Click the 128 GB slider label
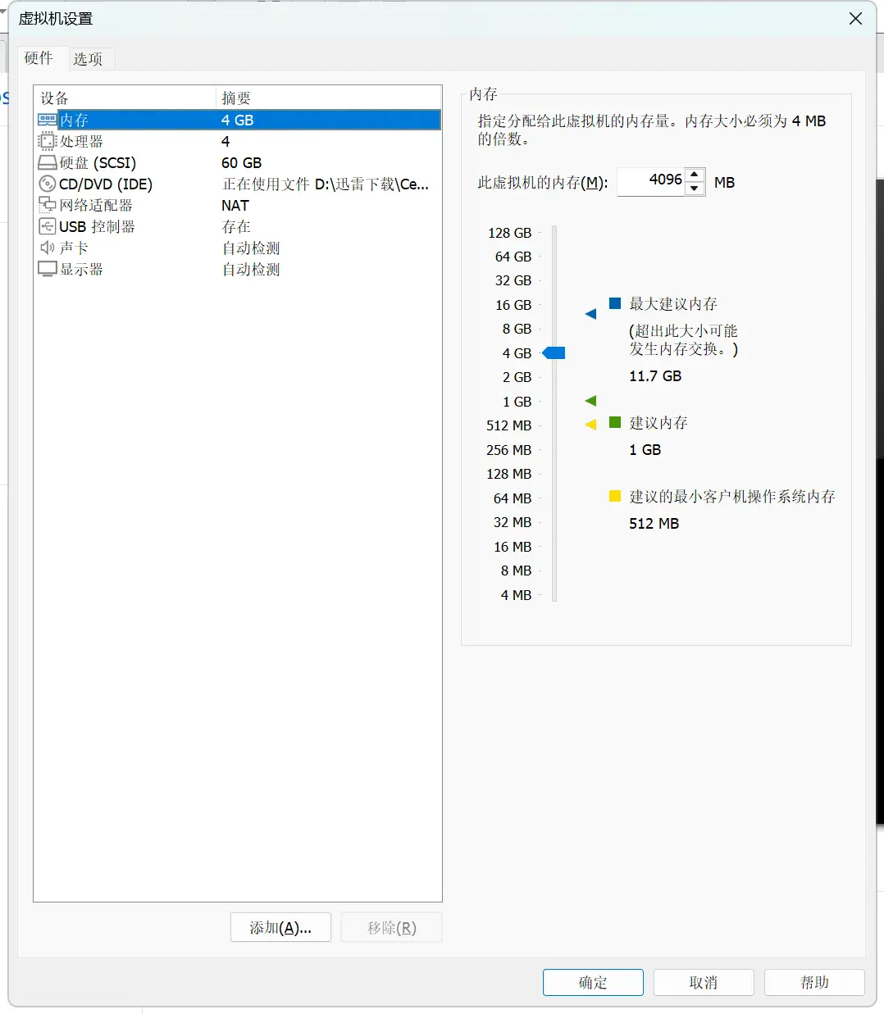The image size is (884, 1014). [509, 233]
